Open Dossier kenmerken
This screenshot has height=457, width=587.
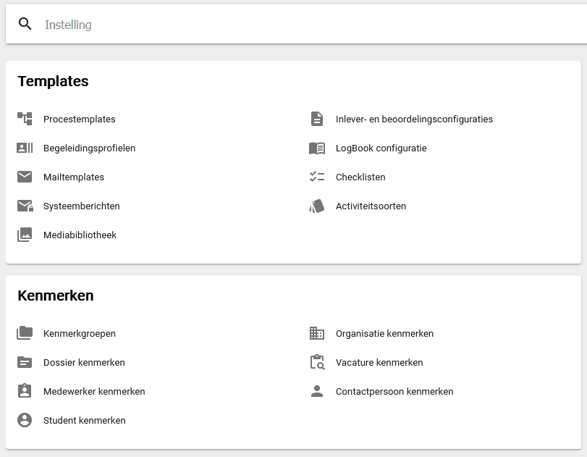point(84,363)
